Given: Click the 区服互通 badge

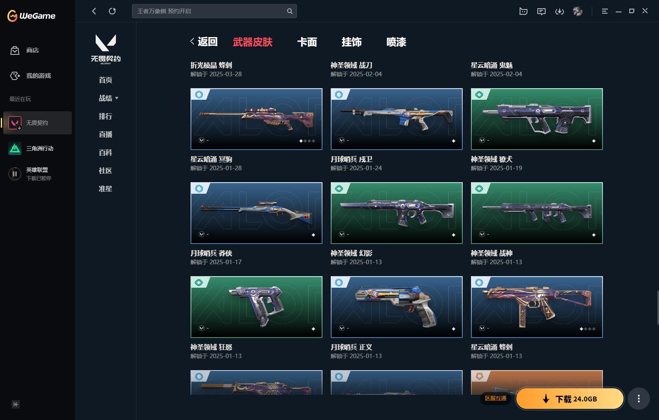Looking at the screenshot, I should pyautogui.click(x=496, y=398).
